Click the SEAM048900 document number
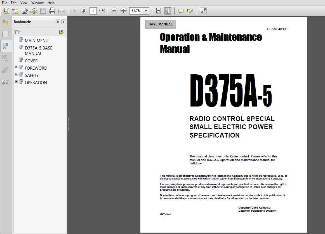The width and height of the screenshot is (325, 234). (277, 29)
